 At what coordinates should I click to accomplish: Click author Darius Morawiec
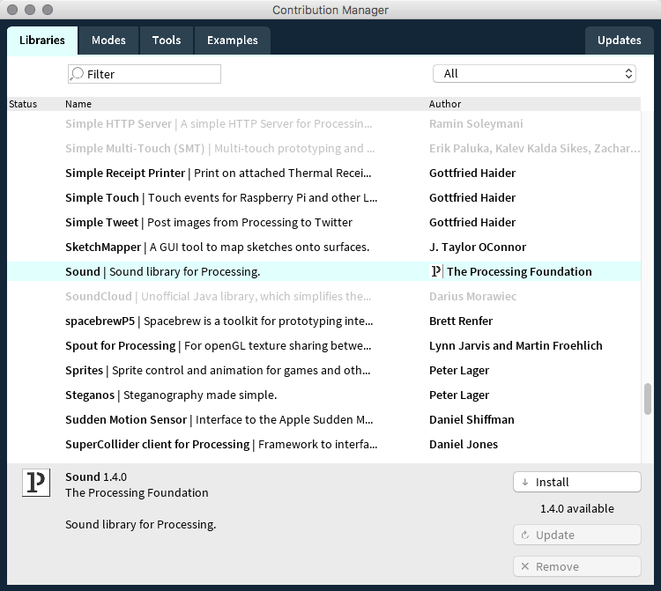pyautogui.click(x=472, y=296)
